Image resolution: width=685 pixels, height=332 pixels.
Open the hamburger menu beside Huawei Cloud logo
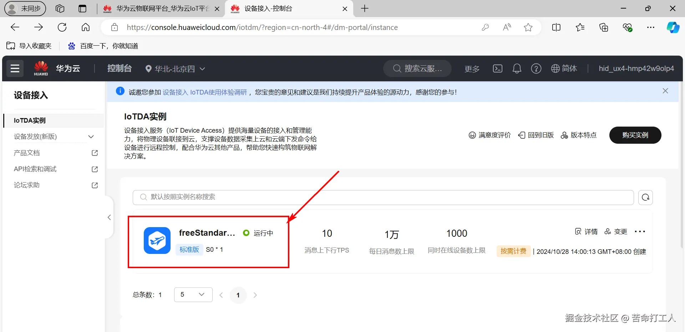coord(15,68)
